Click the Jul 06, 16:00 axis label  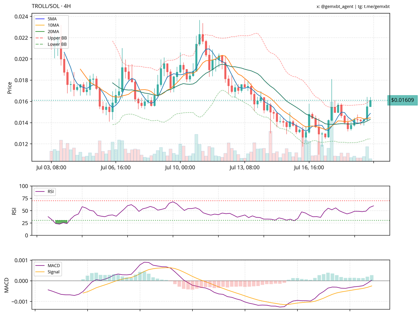tap(116, 167)
